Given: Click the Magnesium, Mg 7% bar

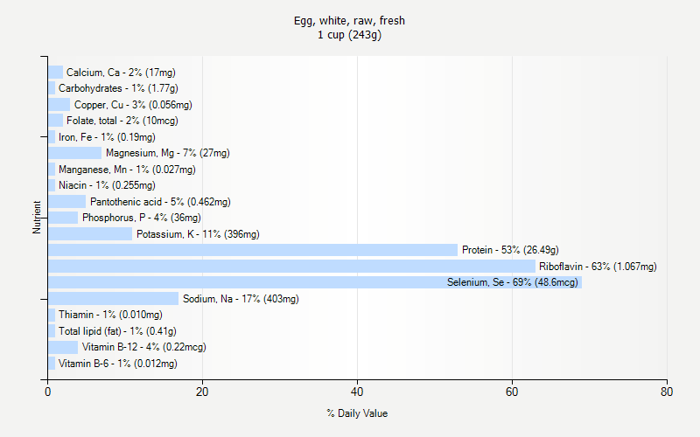Looking at the screenshot, I should [x=74, y=153].
